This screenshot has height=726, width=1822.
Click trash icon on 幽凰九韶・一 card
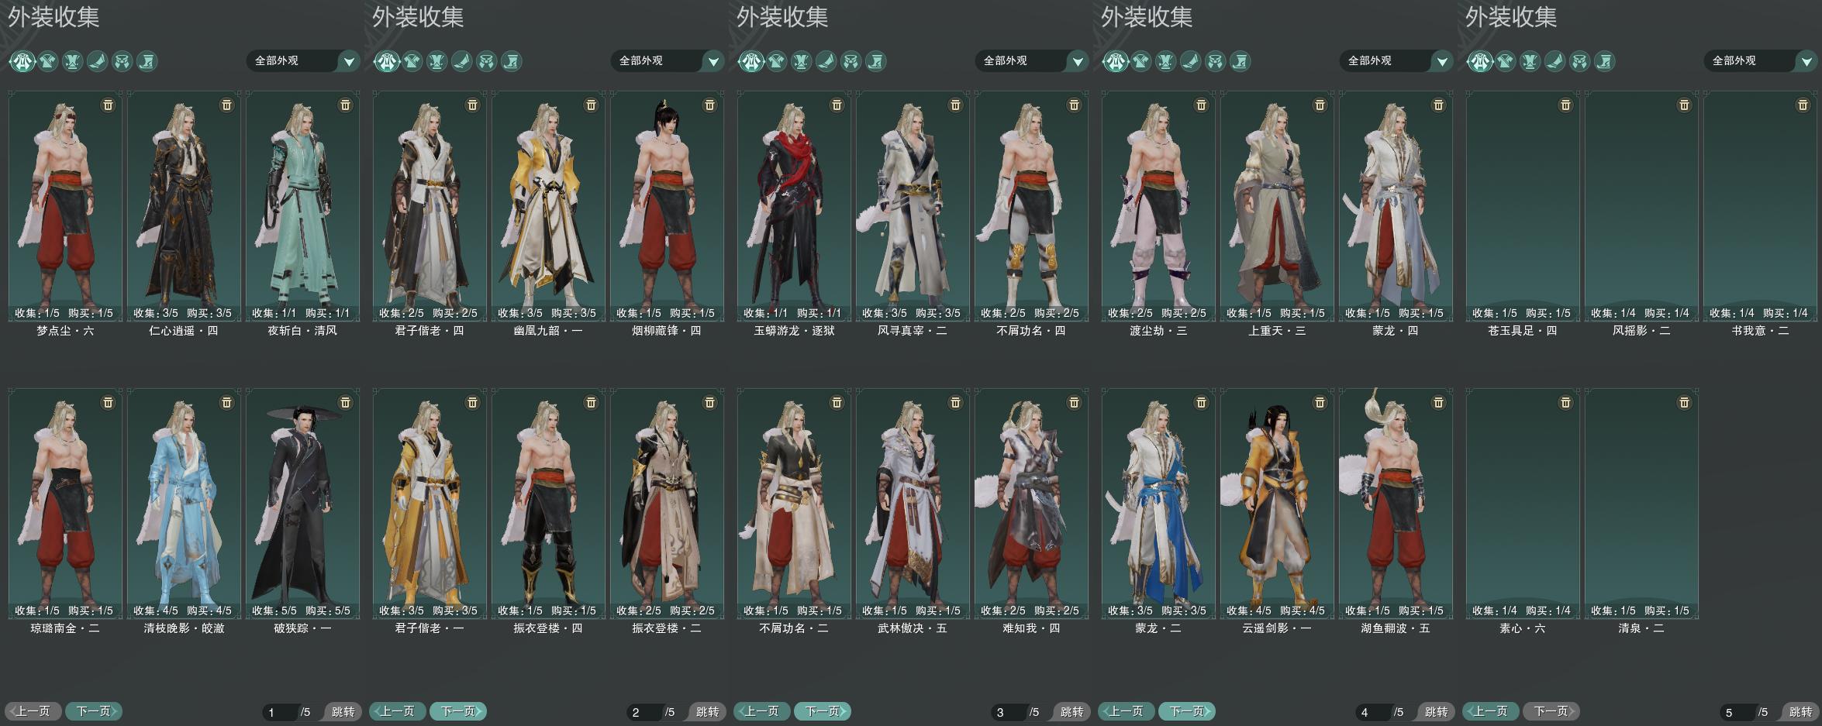pyautogui.click(x=591, y=105)
